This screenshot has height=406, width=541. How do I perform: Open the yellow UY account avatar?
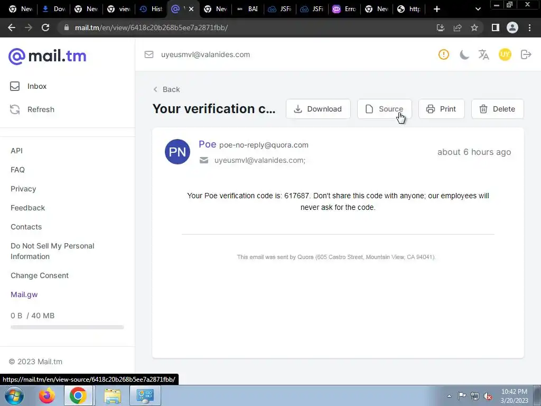click(x=505, y=54)
